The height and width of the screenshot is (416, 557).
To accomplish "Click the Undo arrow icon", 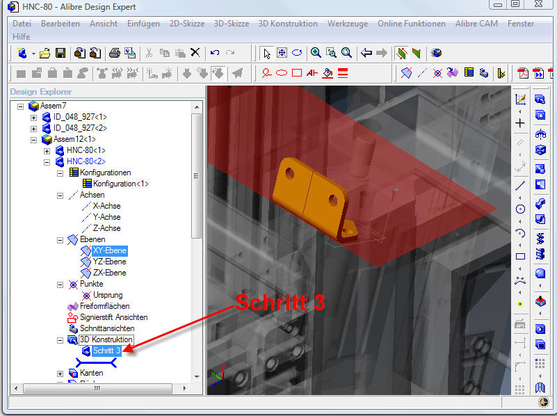I will pos(215,53).
